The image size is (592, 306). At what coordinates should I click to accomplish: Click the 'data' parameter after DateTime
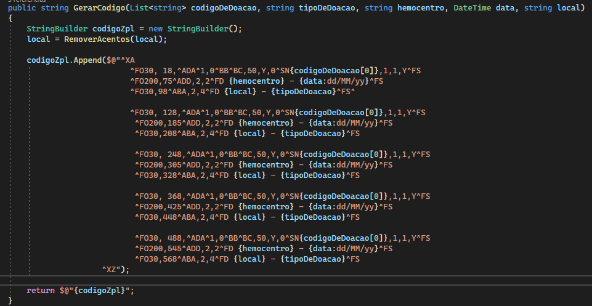[x=505, y=7]
